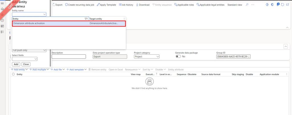Open the Modules list icon in sidebar

click(x=2, y=32)
